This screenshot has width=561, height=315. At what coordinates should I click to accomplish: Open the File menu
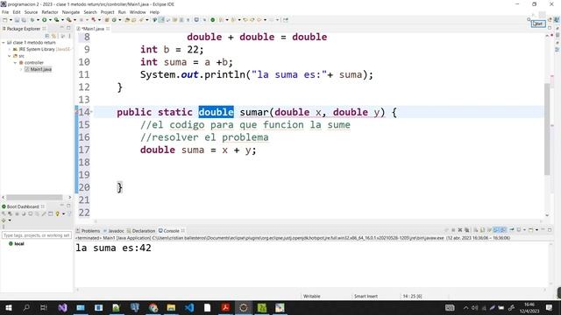tap(5, 12)
